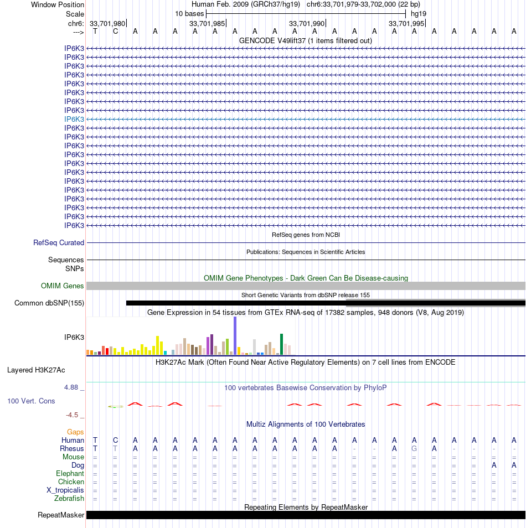Select the light-blue highlighted IP6K3 label
Screen dimensions: 526x528
74,119
